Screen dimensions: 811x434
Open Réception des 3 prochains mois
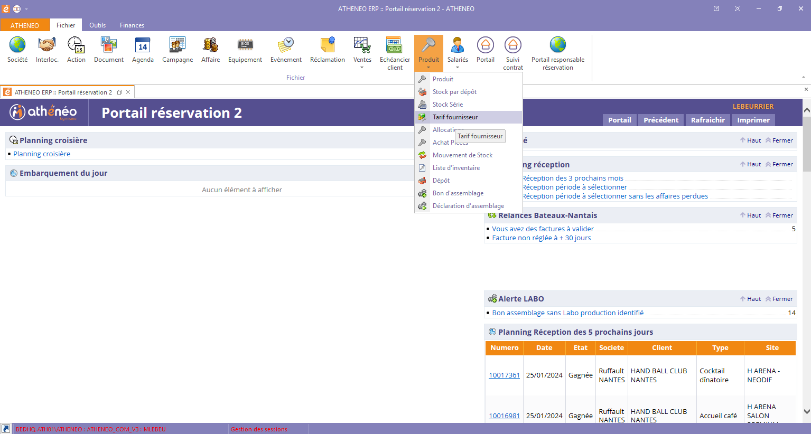pyautogui.click(x=573, y=178)
